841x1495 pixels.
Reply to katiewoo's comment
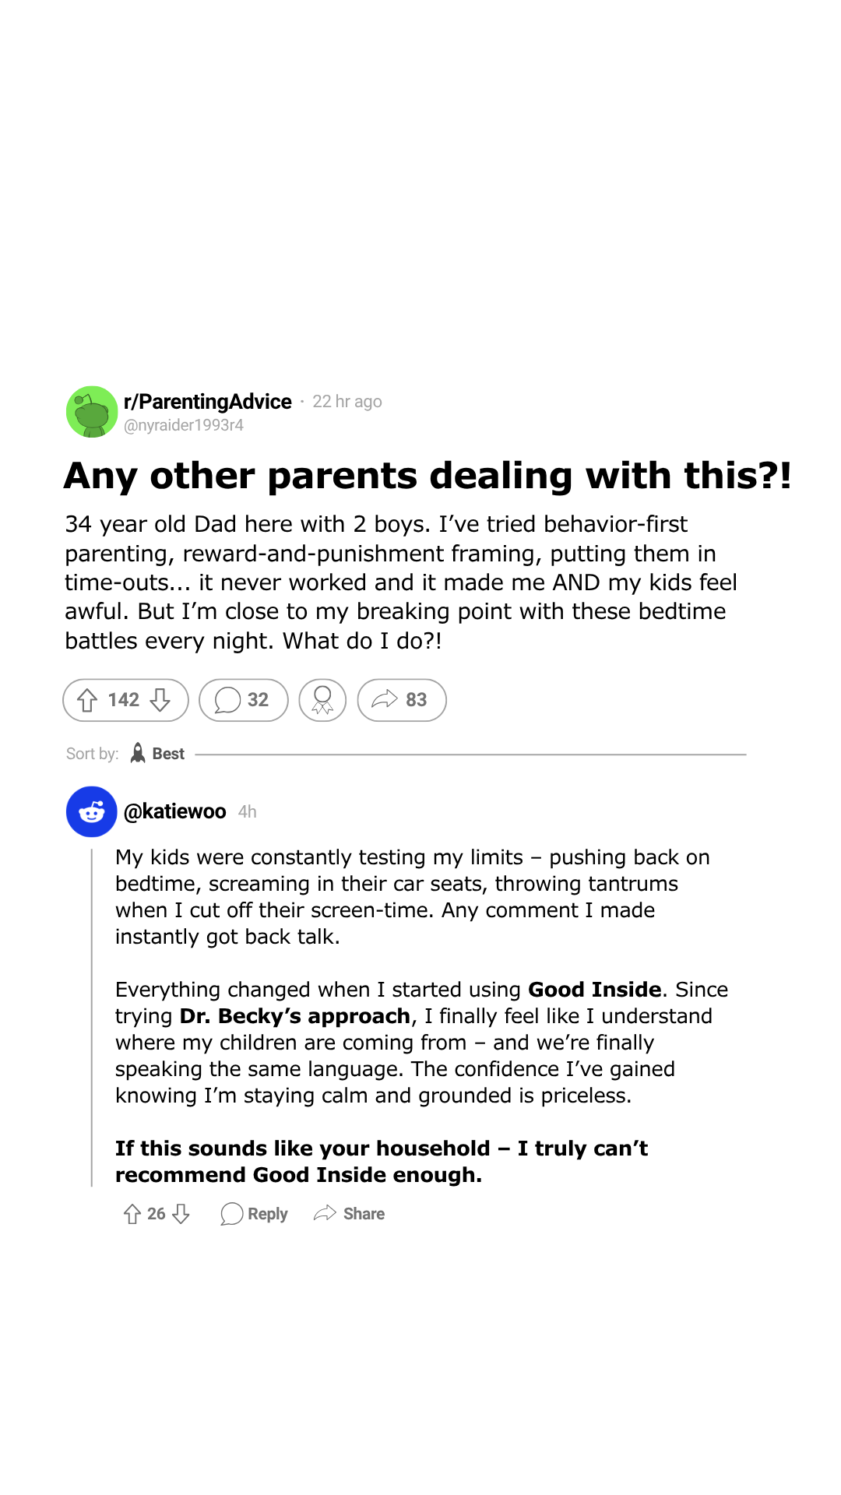(x=254, y=1214)
